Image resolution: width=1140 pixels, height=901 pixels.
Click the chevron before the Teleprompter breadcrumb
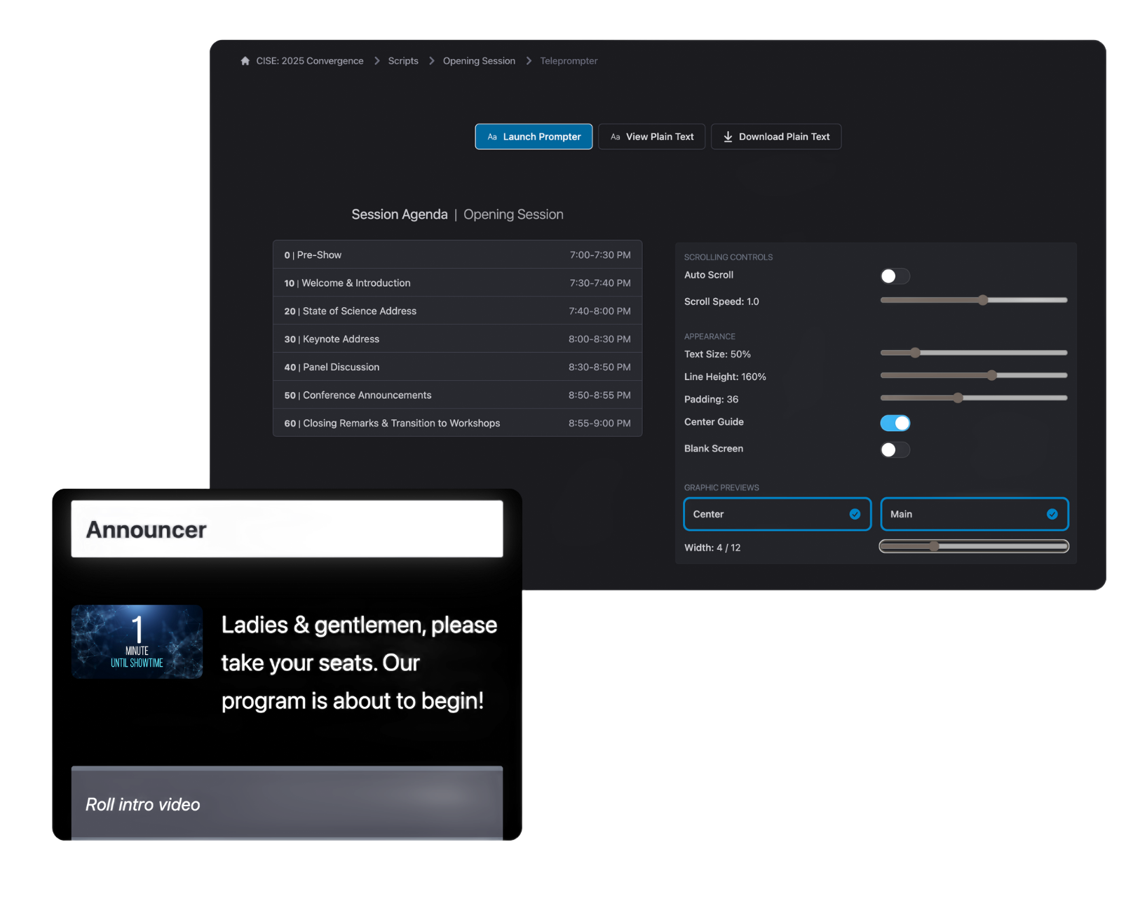pos(529,61)
